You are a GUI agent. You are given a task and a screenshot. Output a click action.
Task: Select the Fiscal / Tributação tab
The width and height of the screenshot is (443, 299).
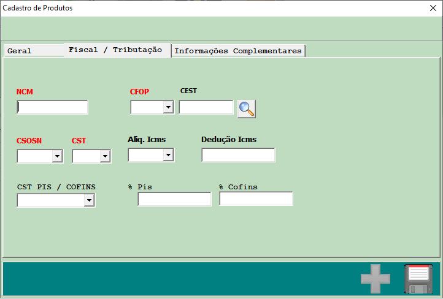[x=117, y=50]
